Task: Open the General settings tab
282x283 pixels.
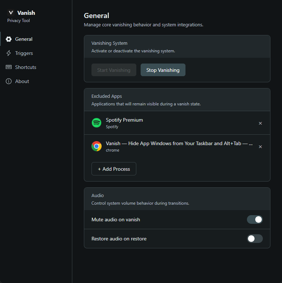Action: pos(36,39)
